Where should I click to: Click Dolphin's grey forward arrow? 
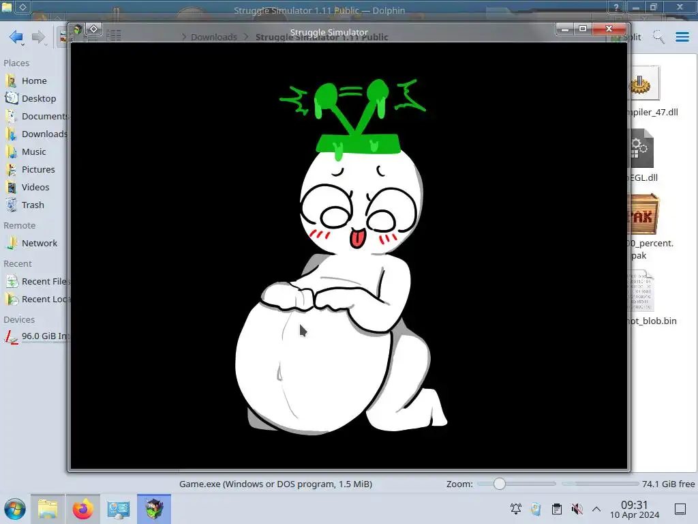(x=39, y=37)
